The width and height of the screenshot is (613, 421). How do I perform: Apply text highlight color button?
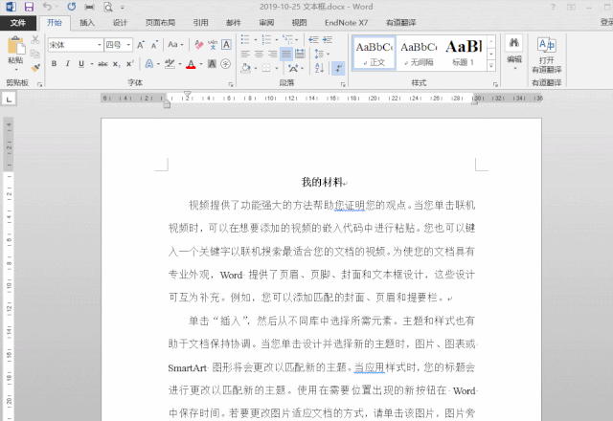pyautogui.click(x=170, y=64)
